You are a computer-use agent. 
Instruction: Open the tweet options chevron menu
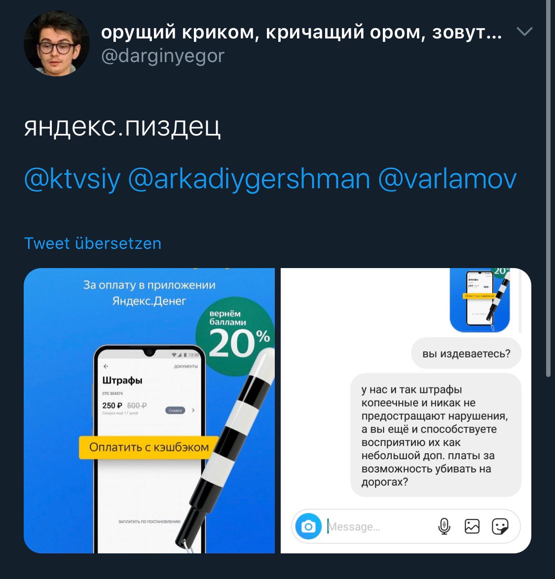[524, 32]
